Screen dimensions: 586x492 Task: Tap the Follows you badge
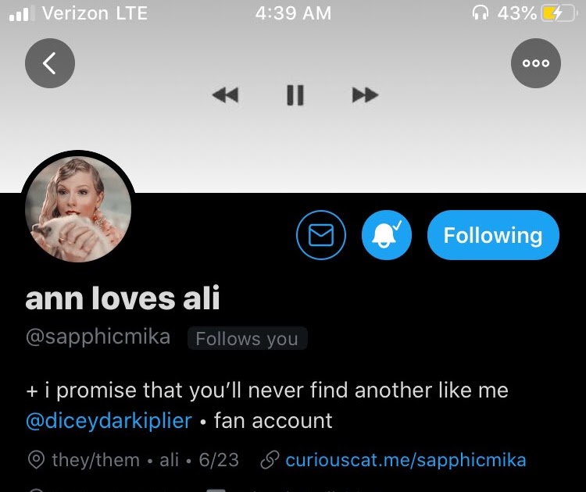[x=247, y=338]
